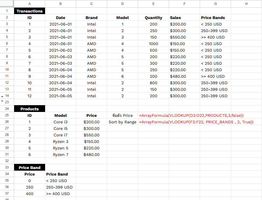Click the Ryzen 7 model cell
This screenshot has width=262, height=200.
[x=60, y=155]
